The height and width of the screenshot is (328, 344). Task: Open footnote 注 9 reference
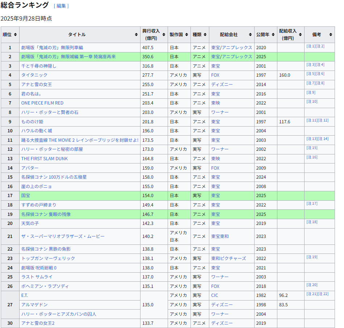coord(311,92)
